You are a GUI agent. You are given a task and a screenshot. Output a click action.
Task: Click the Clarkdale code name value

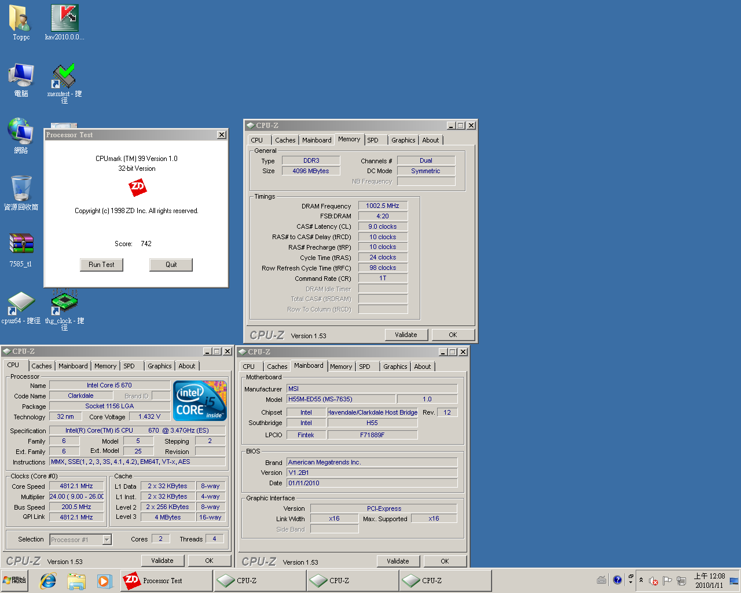click(x=80, y=396)
